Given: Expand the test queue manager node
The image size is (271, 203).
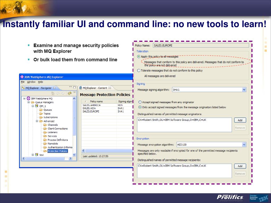Looking at the screenshot, I should [33, 155].
